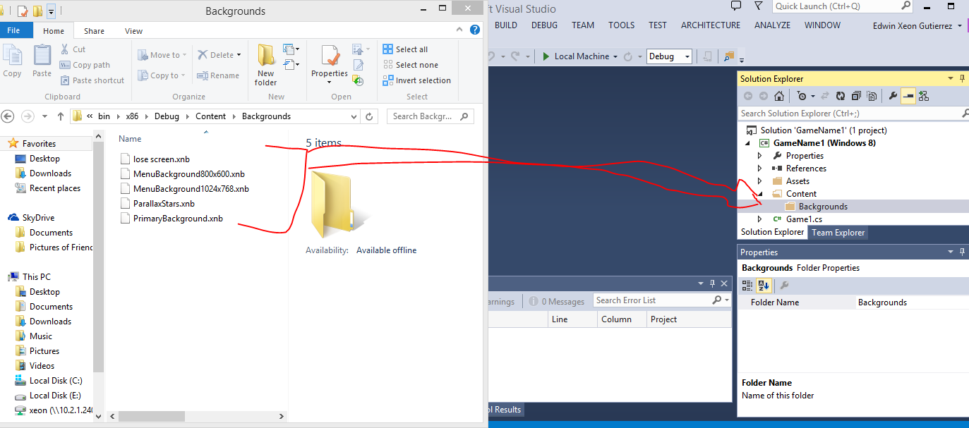Click Property Pages wrench in Properties panel
969x428 pixels.
coord(783,285)
